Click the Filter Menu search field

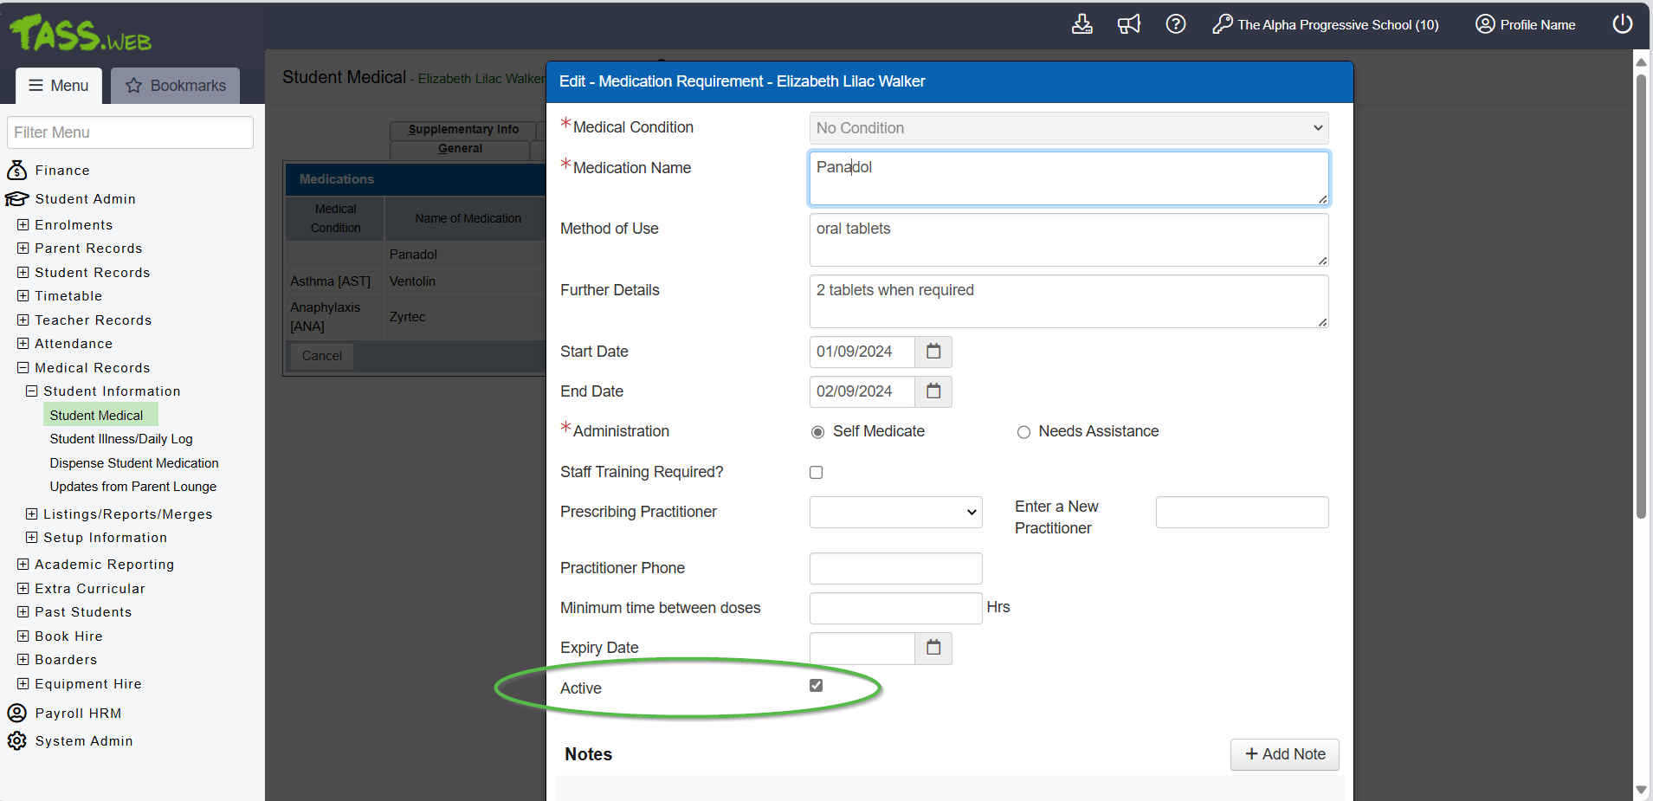point(130,132)
